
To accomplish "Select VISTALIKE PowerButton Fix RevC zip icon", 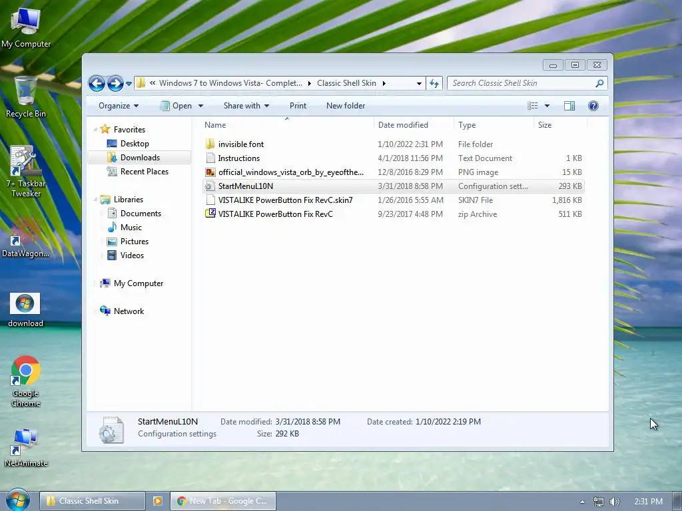I will coord(210,214).
